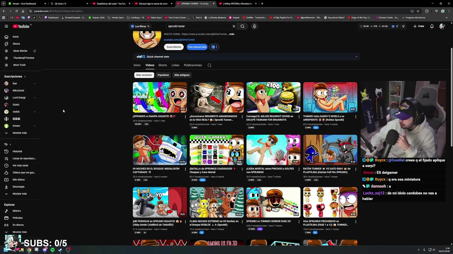The height and width of the screenshot is (254, 453).
Task: Click the Spotify icon in the taskbar
Action: [52, 250]
